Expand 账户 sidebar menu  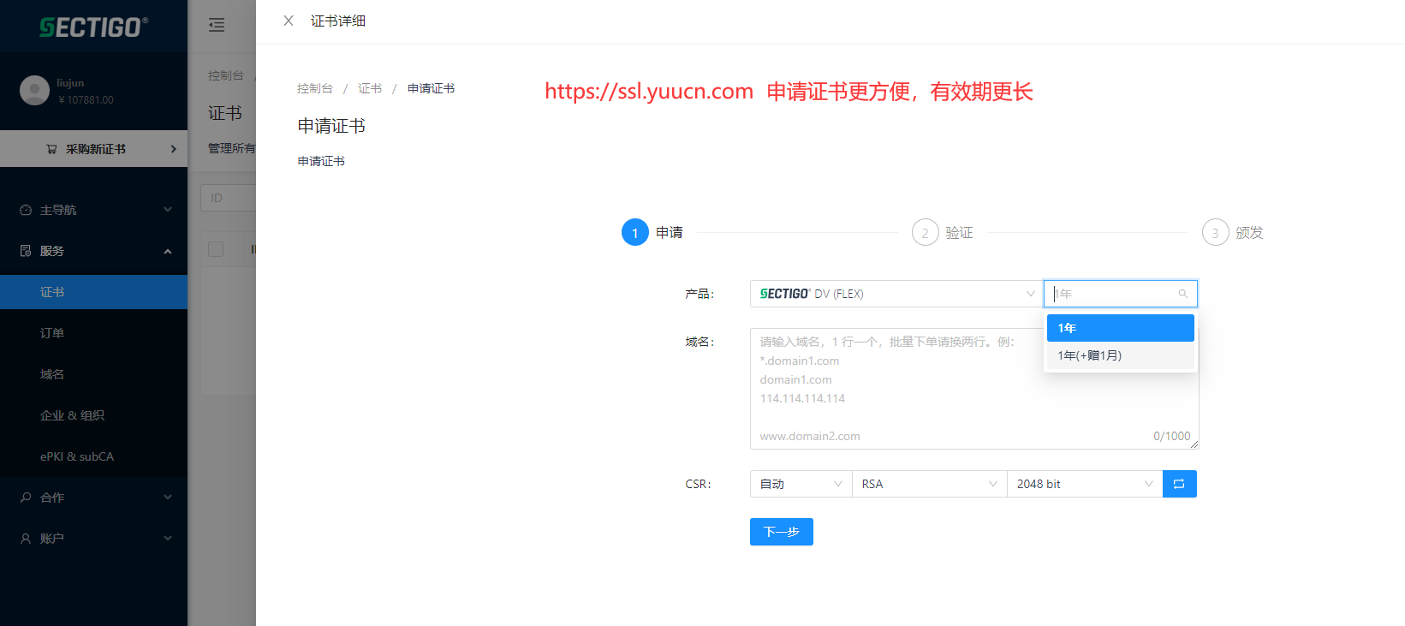(93, 539)
